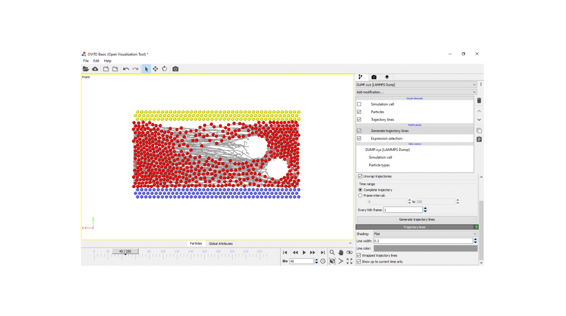Screen dimensions: 566x316
Task: Select the Frame interval radio button
Action: click(360, 195)
